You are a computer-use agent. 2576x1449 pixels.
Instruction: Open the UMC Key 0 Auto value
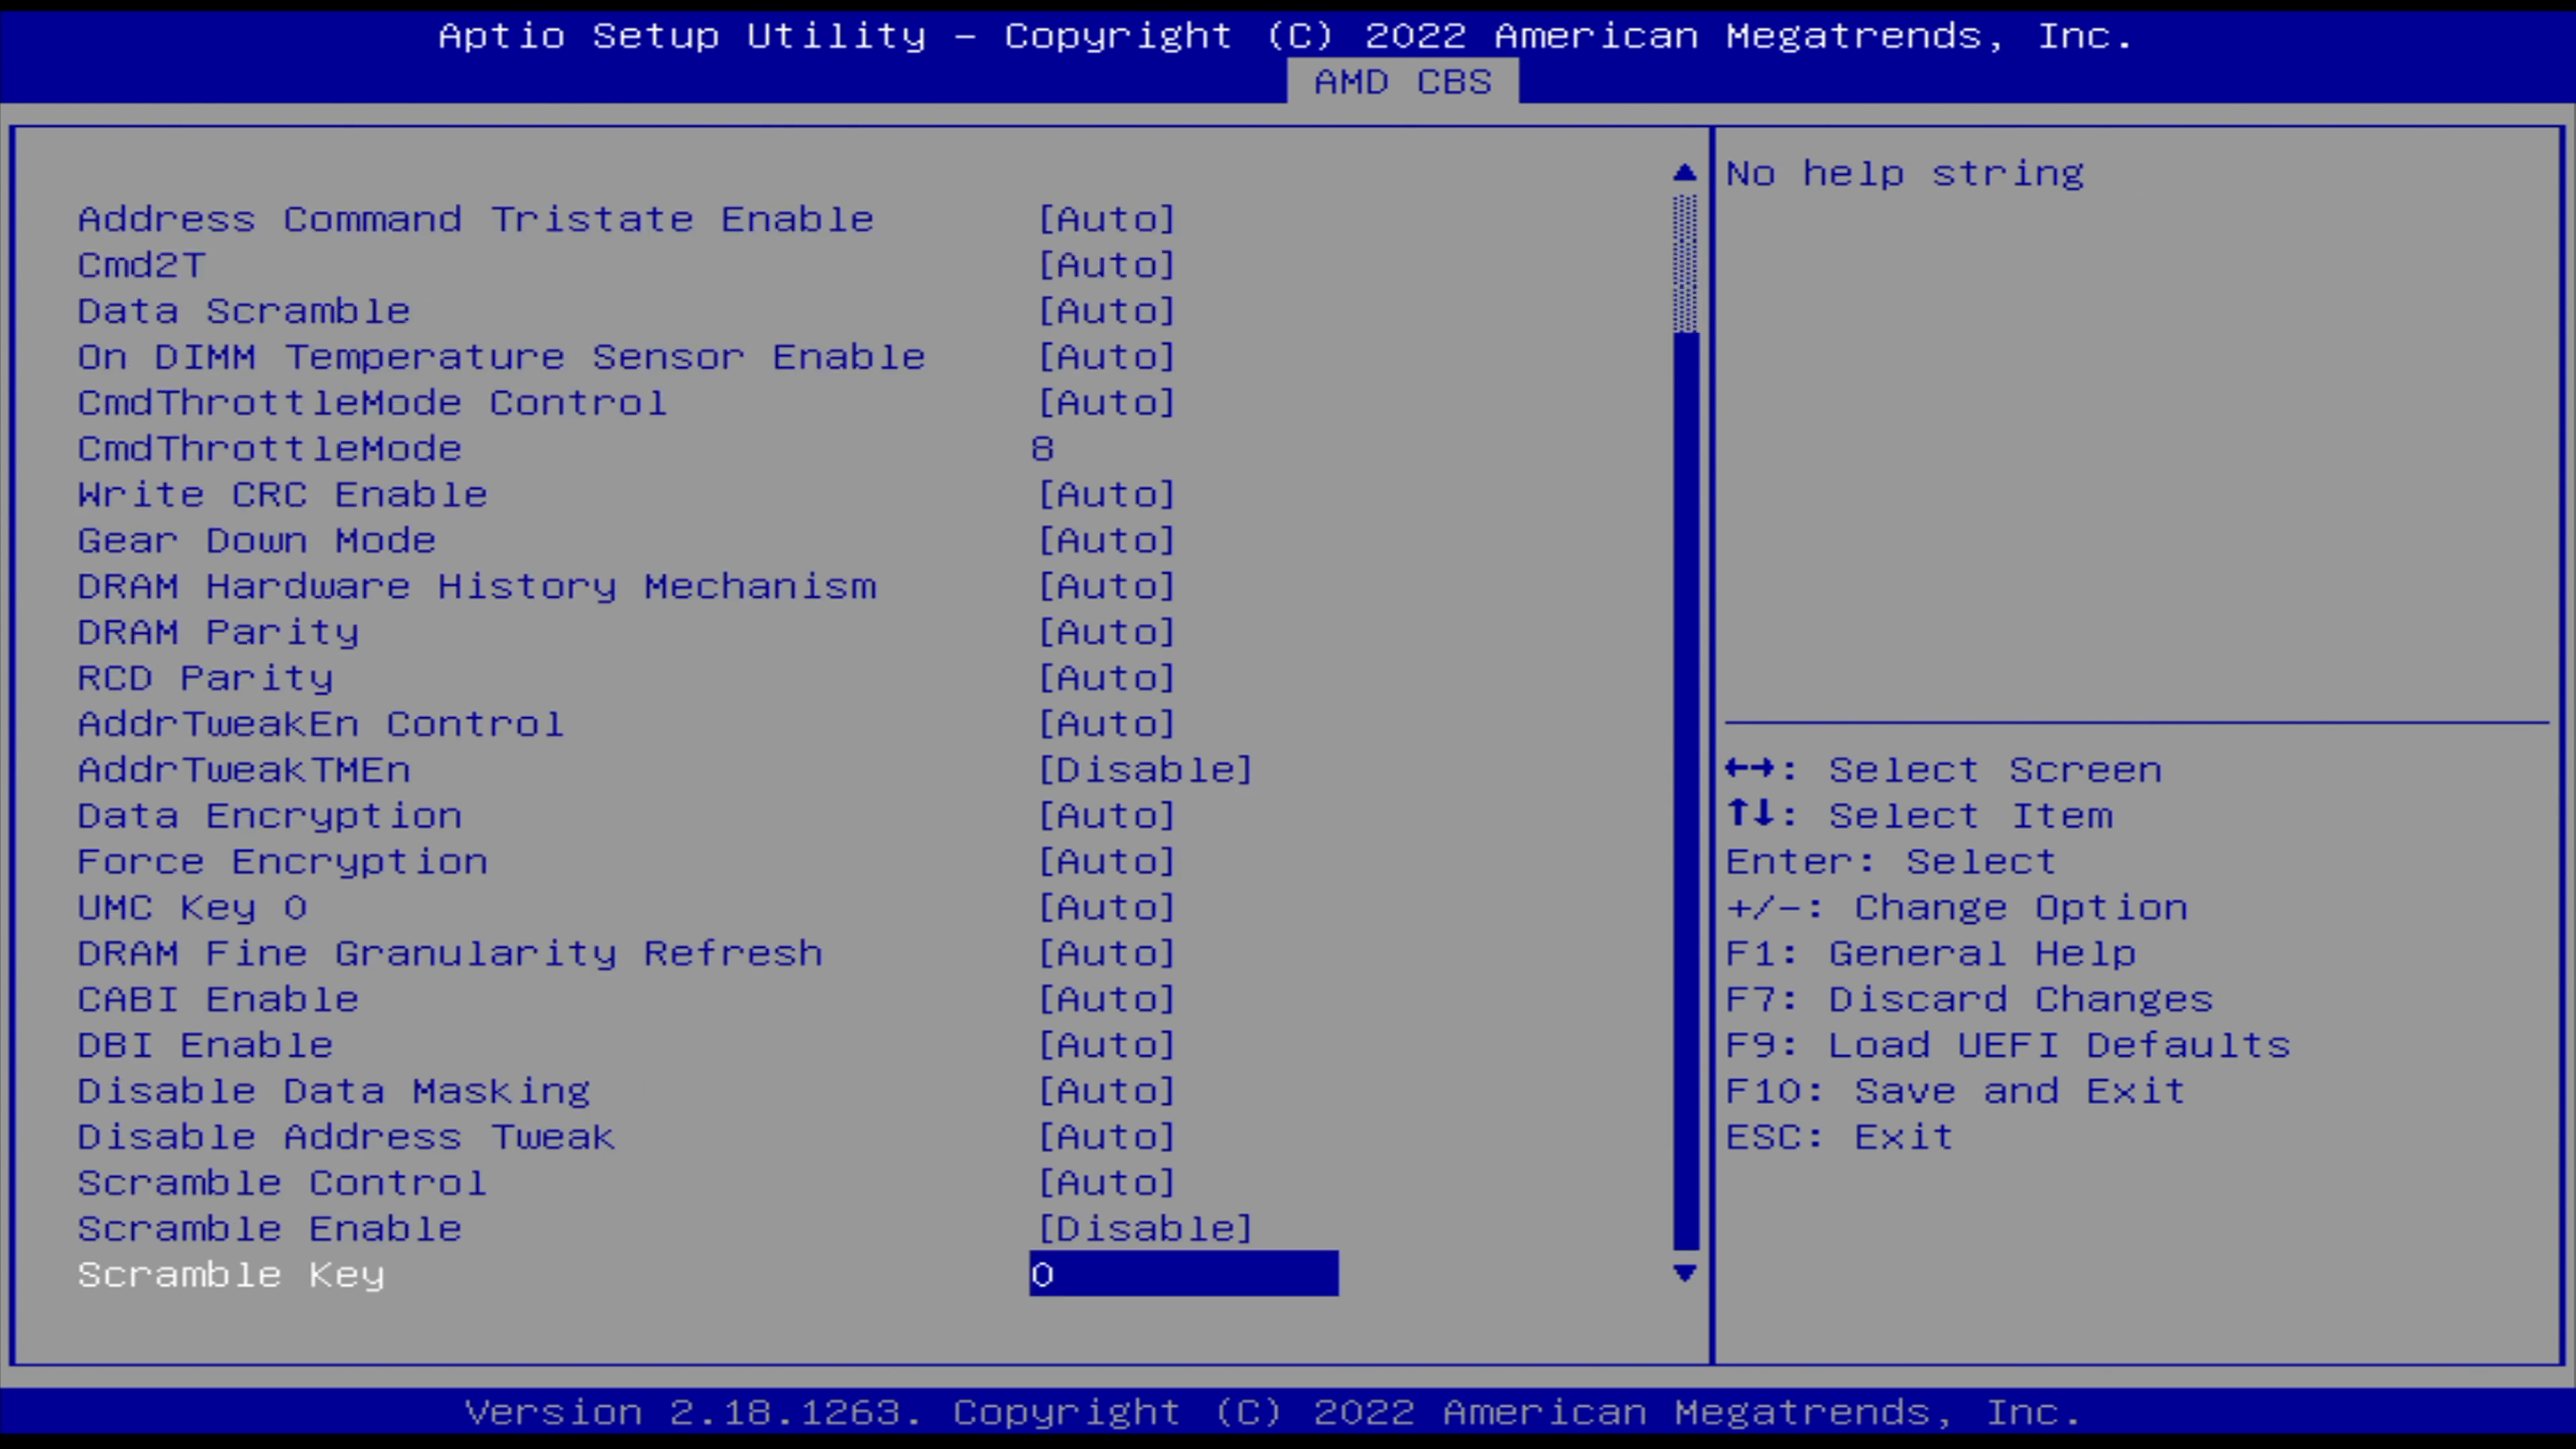pyautogui.click(x=1106, y=908)
